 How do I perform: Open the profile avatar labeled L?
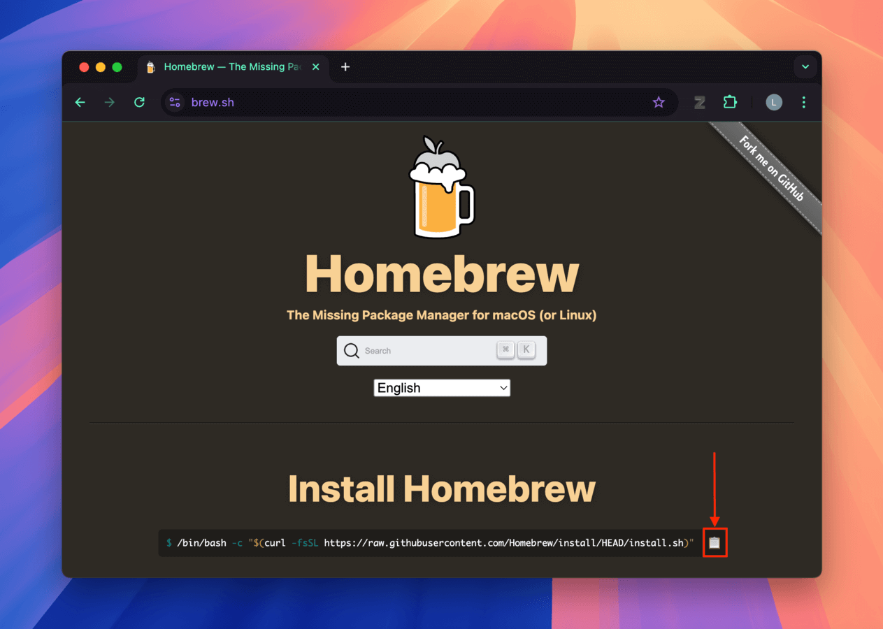773,102
